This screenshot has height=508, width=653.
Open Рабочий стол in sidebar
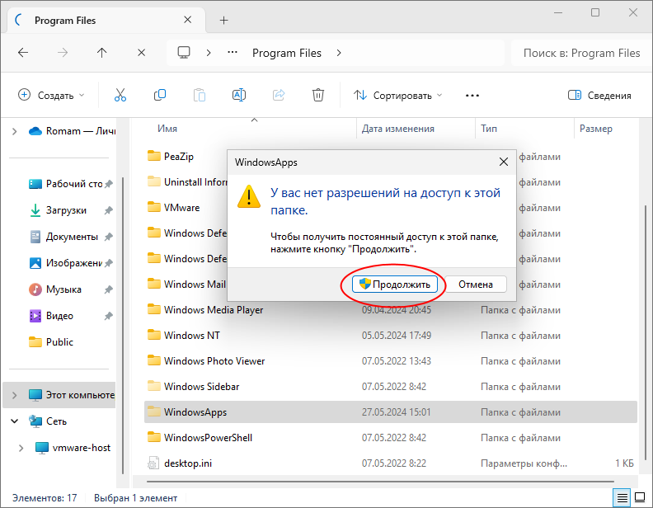[66, 184]
